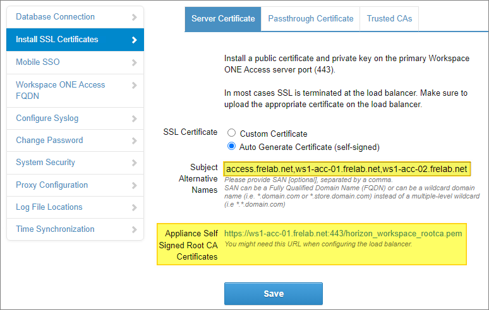Open System Security settings
Image resolution: width=489 pixels, height=310 pixels.
click(45, 163)
